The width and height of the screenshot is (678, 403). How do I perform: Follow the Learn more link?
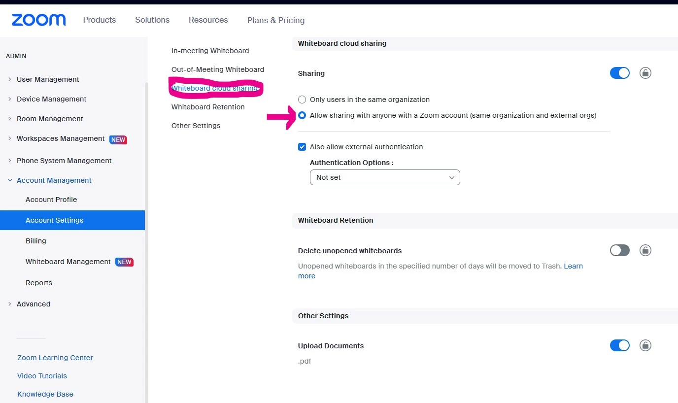pyautogui.click(x=573, y=266)
